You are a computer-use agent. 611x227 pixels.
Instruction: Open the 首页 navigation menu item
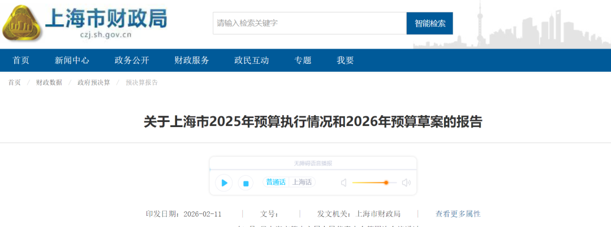tap(21, 60)
